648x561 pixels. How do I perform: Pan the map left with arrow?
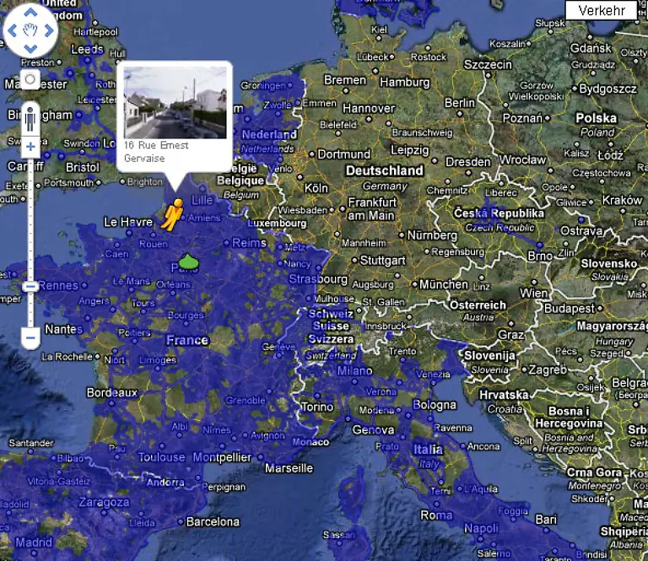click(12, 31)
